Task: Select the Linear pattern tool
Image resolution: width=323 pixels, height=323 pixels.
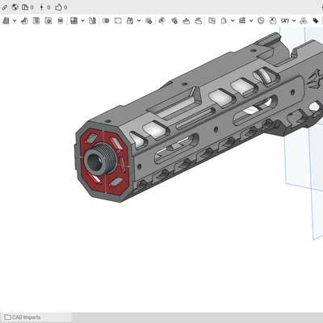Action: tap(73, 21)
